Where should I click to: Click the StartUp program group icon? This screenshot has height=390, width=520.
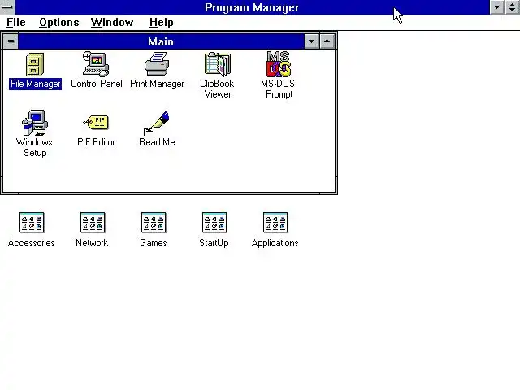click(x=214, y=222)
